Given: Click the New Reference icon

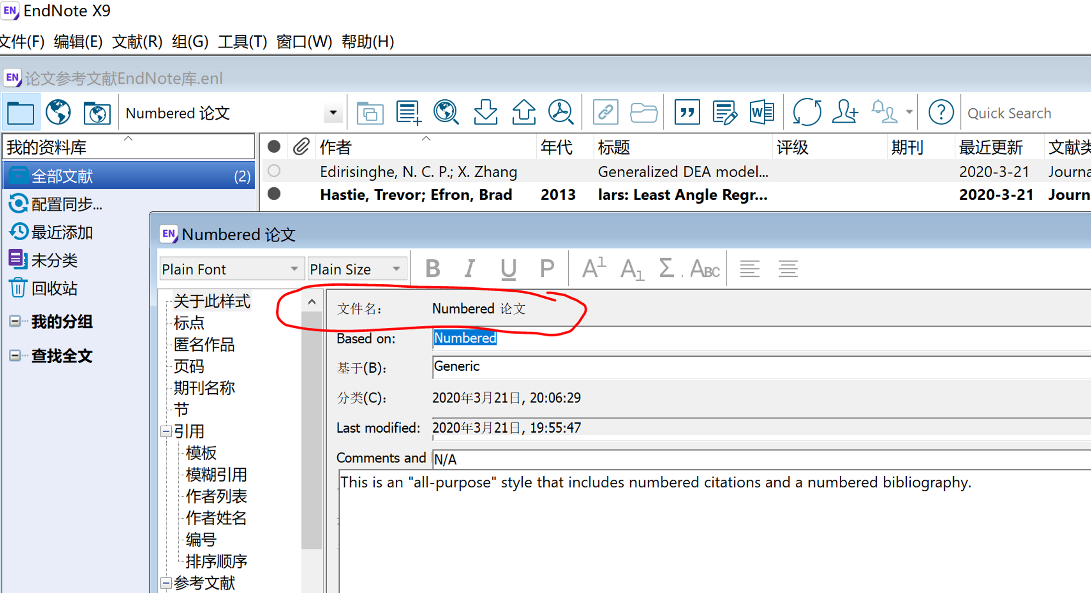Looking at the screenshot, I should [x=408, y=113].
